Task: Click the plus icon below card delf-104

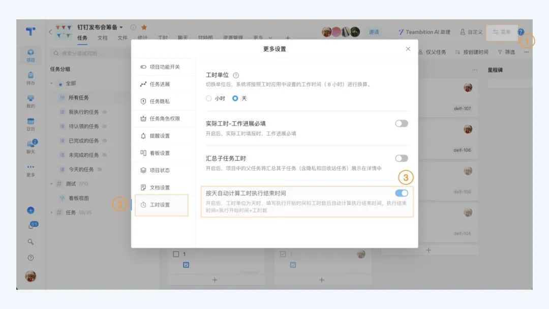Action: (x=429, y=250)
